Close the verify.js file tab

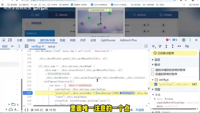43,46
